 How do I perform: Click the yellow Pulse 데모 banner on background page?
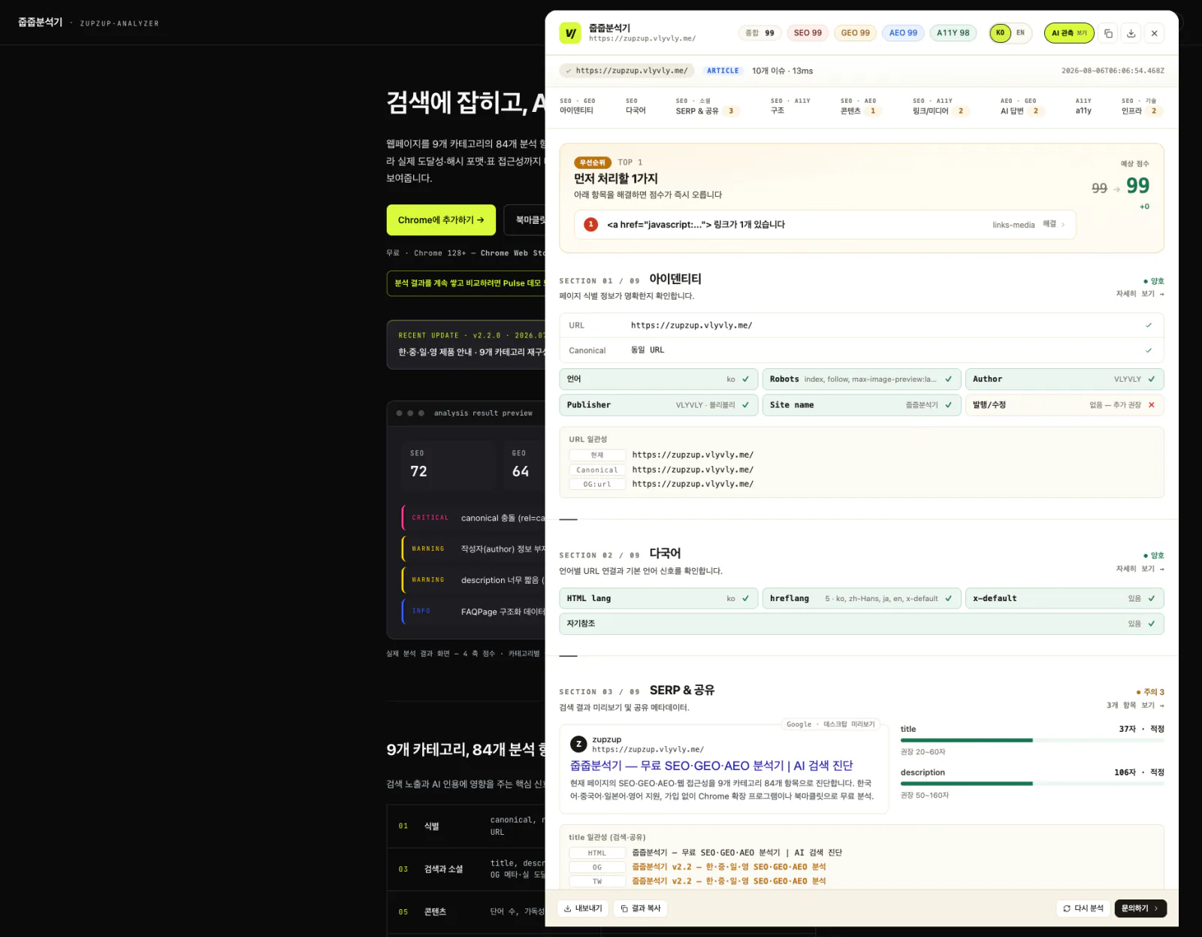tap(466, 283)
